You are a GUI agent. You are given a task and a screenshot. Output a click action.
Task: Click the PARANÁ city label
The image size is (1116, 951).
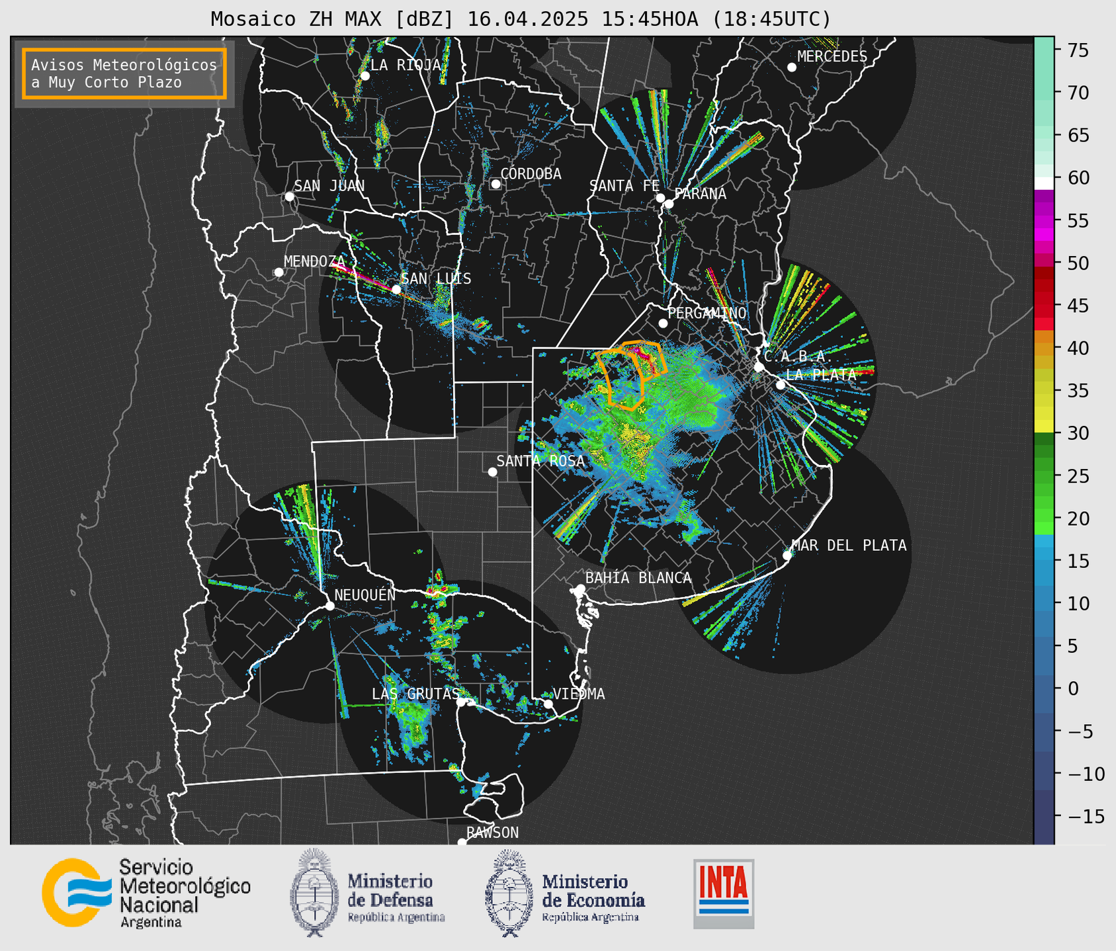[x=700, y=194]
